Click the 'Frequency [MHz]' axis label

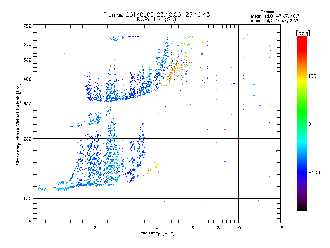(x=156, y=233)
